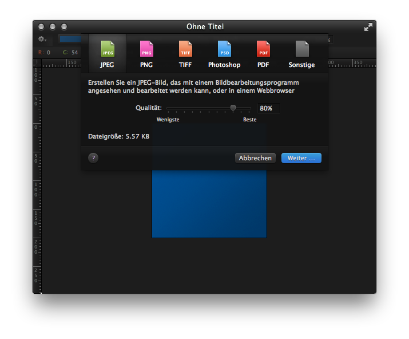This screenshot has height=339, width=409.
Task: Open the Sonstige formats option
Action: (301, 49)
